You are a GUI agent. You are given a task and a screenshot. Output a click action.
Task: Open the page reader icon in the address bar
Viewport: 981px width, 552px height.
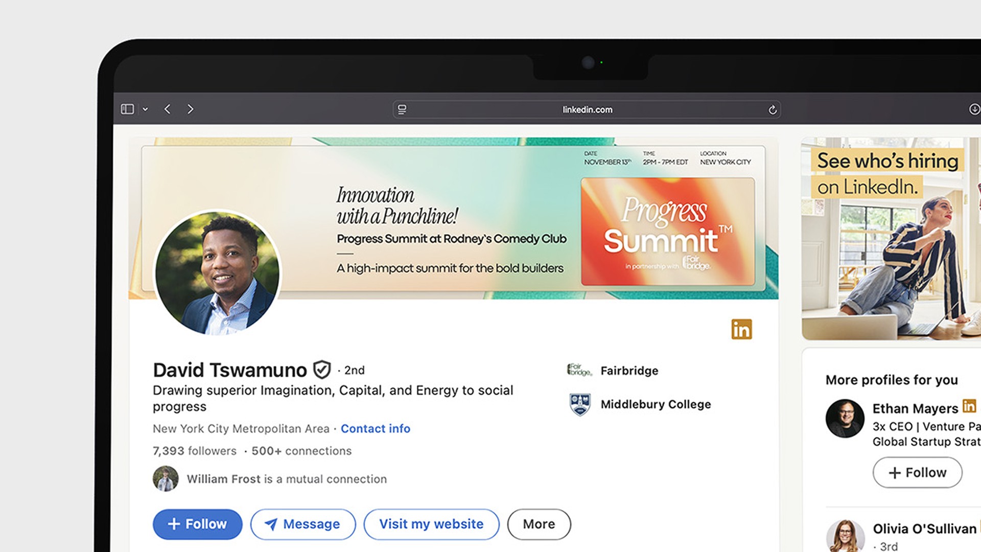click(x=402, y=109)
